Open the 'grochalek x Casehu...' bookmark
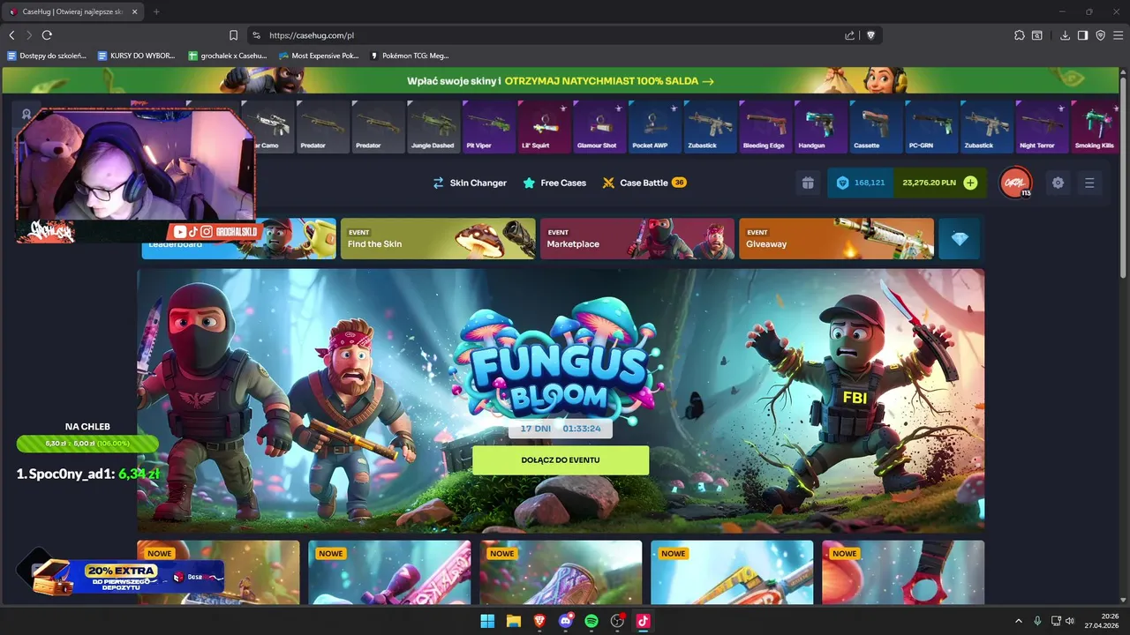The image size is (1130, 635). (x=228, y=56)
